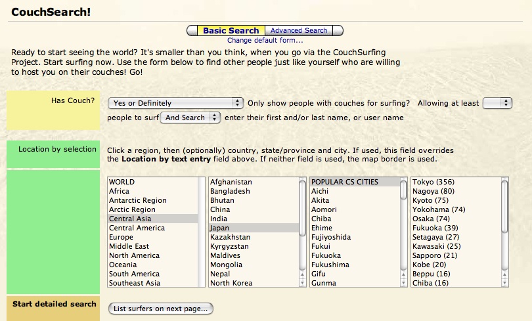
Task: Pick Sapporo (21) city
Action: (x=456, y=255)
